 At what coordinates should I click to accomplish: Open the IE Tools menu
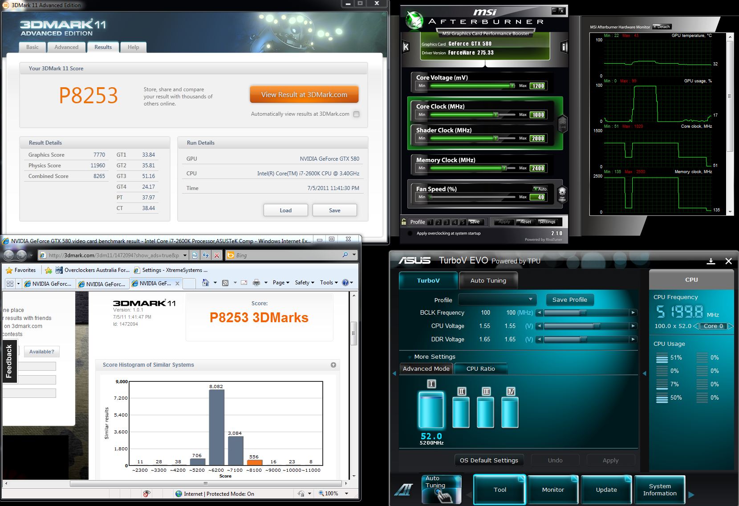329,283
